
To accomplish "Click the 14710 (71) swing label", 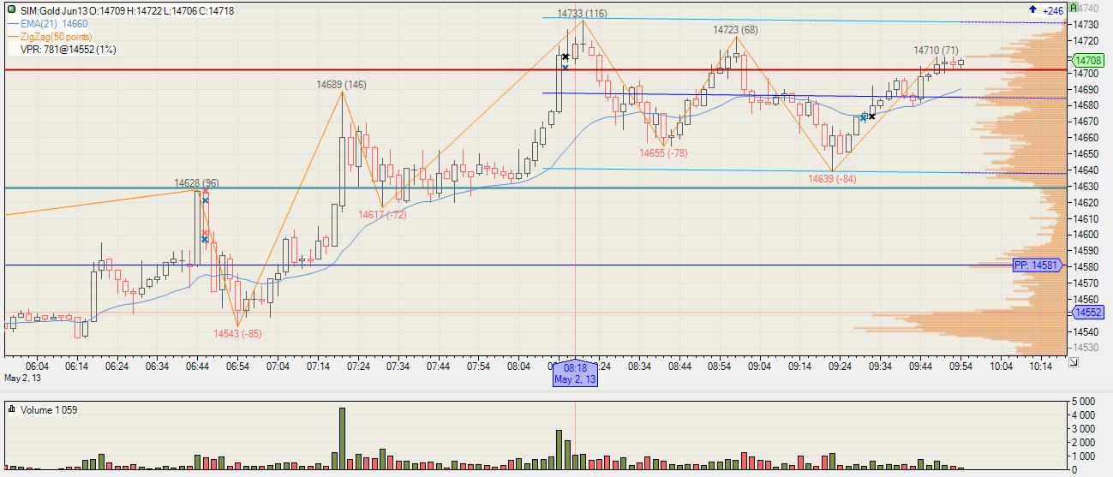I will (936, 51).
